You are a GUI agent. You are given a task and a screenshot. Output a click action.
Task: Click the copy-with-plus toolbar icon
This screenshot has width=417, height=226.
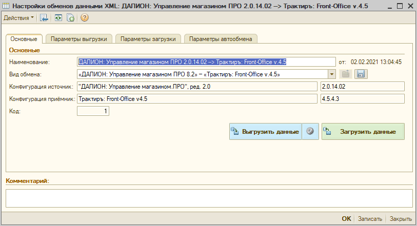(70, 18)
